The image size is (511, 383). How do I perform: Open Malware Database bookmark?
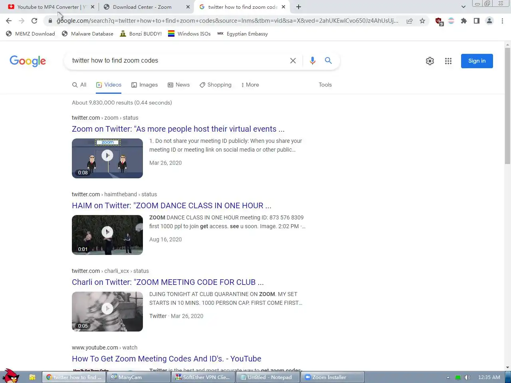(87, 34)
